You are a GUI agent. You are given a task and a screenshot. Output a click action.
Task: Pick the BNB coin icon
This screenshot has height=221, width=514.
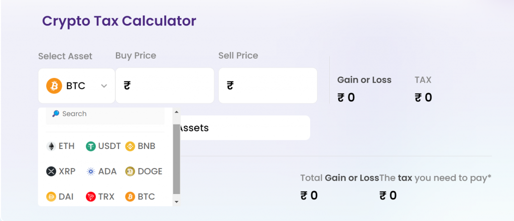coord(130,146)
